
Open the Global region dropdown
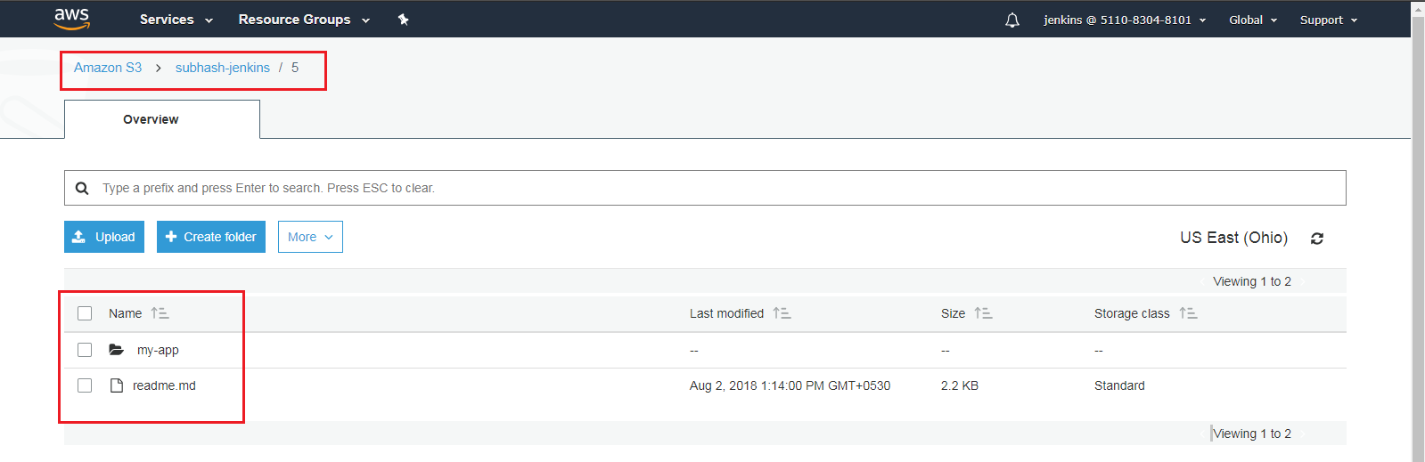click(1252, 20)
